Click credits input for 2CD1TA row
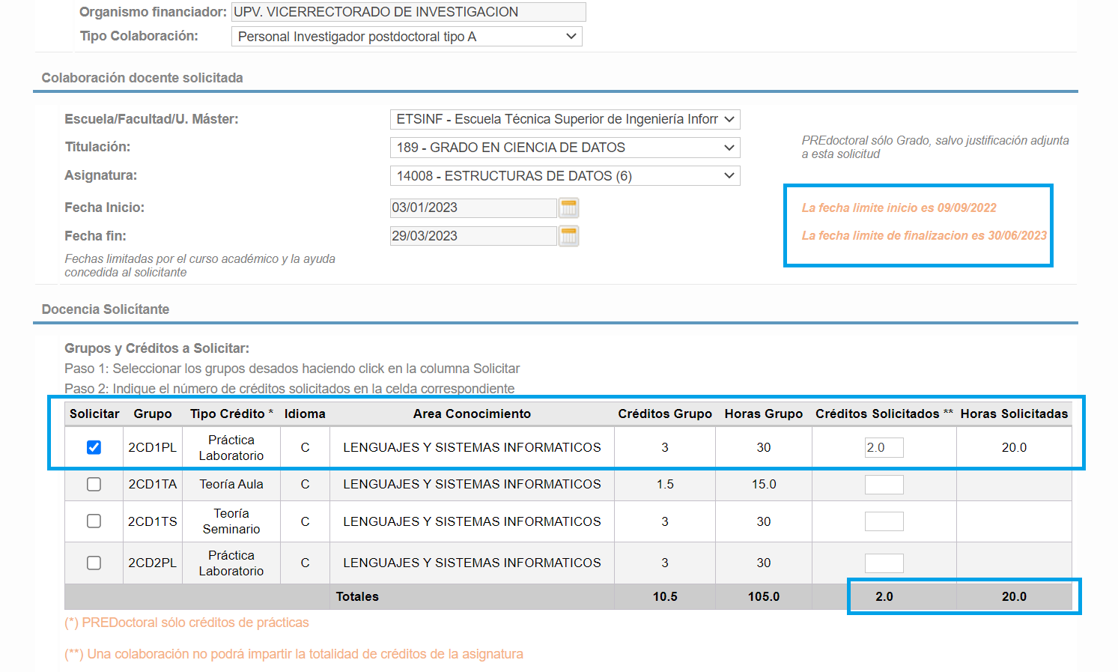Image resolution: width=1118 pixels, height=672 pixels. point(884,485)
